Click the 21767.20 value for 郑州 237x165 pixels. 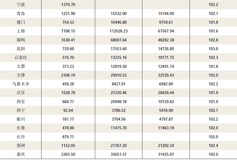(119, 146)
